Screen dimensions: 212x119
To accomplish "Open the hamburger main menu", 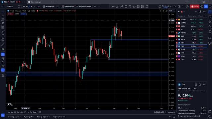I will pyautogui.click(x=2, y=6).
